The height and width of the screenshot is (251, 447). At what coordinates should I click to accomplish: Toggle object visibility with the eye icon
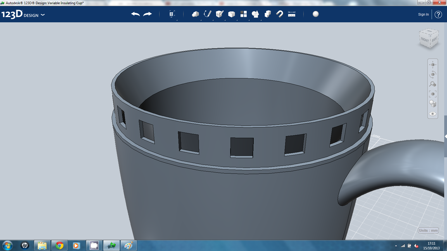(x=432, y=114)
